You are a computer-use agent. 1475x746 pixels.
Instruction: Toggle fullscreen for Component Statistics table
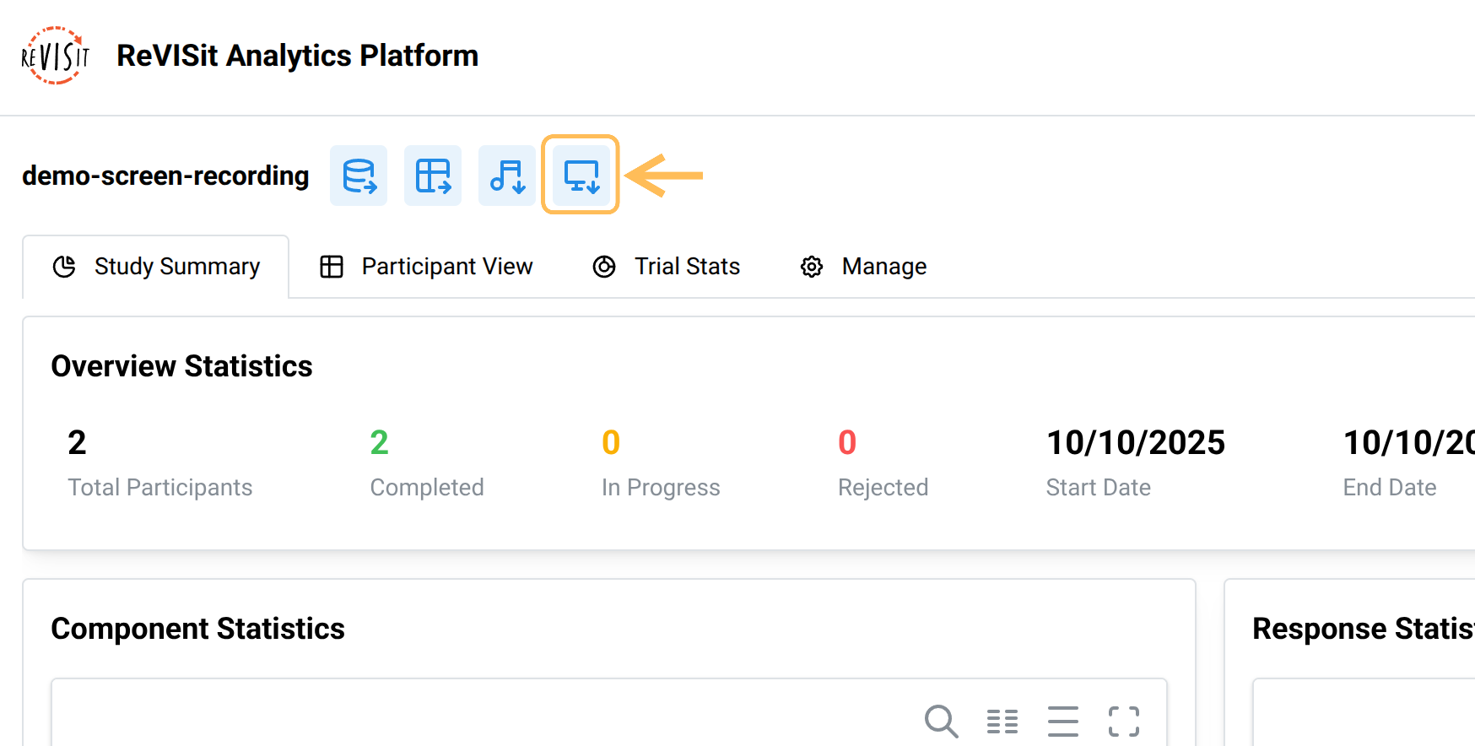pyautogui.click(x=1124, y=722)
